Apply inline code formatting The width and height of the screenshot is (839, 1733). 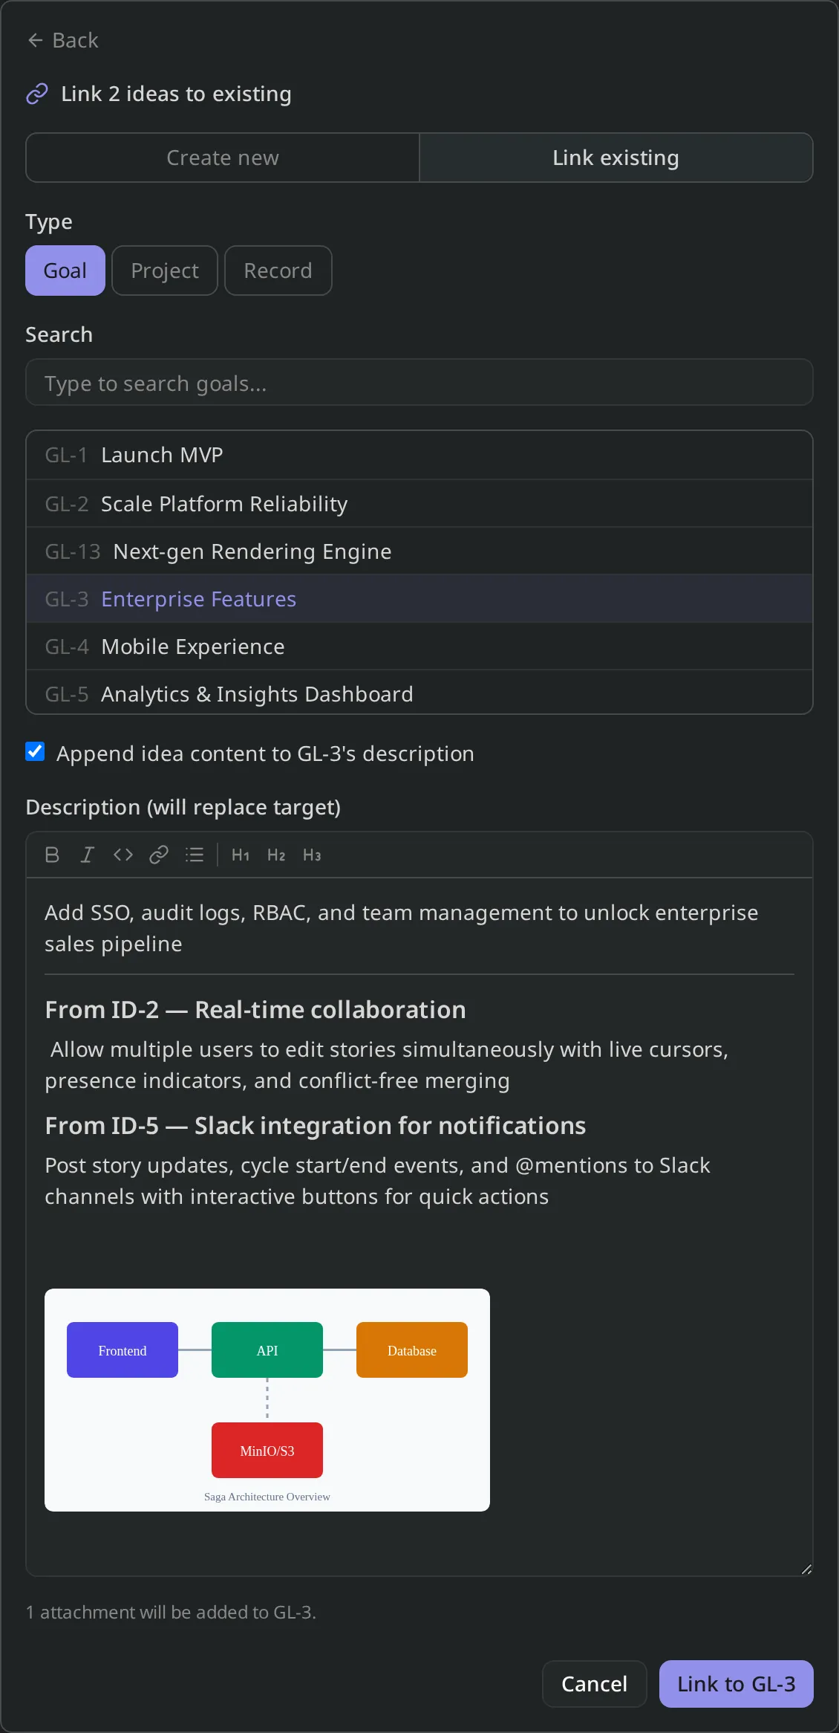[123, 855]
